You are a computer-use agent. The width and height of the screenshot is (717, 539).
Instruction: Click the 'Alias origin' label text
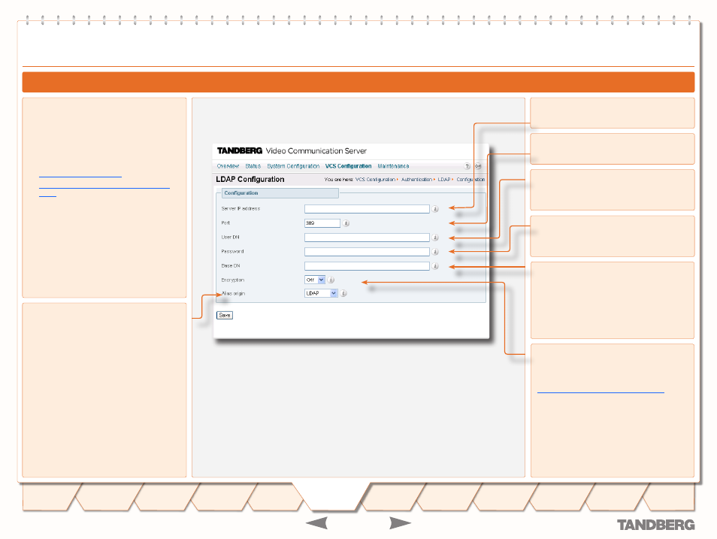click(x=233, y=293)
